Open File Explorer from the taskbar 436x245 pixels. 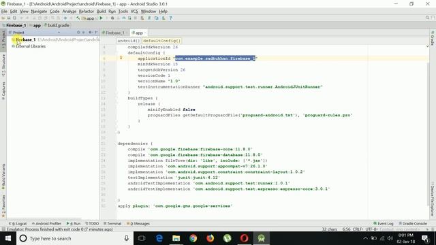[176, 238]
